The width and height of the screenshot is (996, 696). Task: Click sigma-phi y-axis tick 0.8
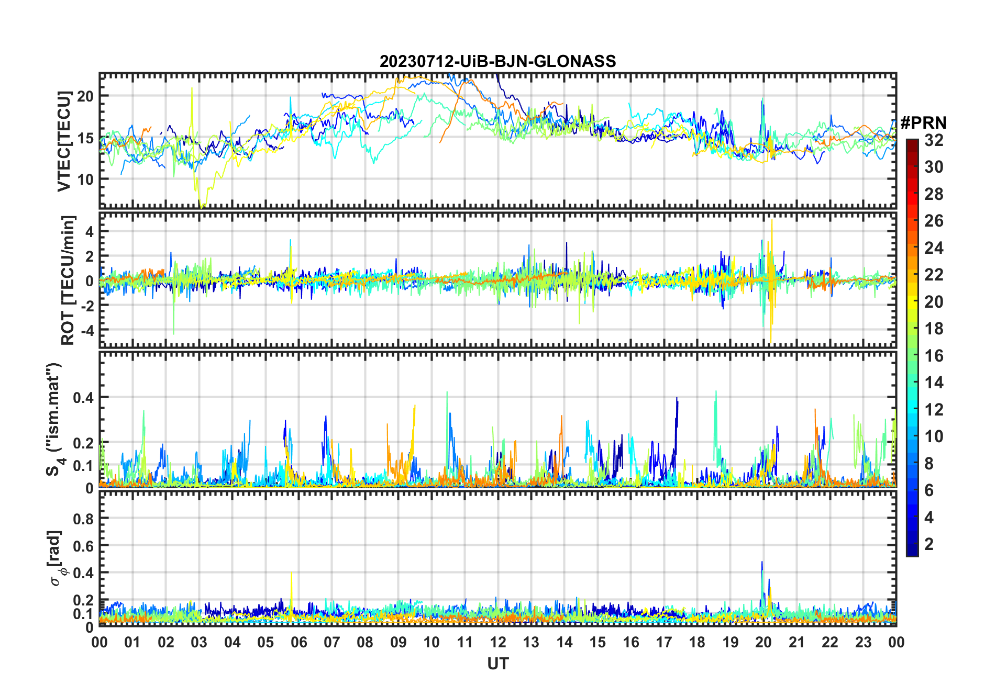point(83,519)
